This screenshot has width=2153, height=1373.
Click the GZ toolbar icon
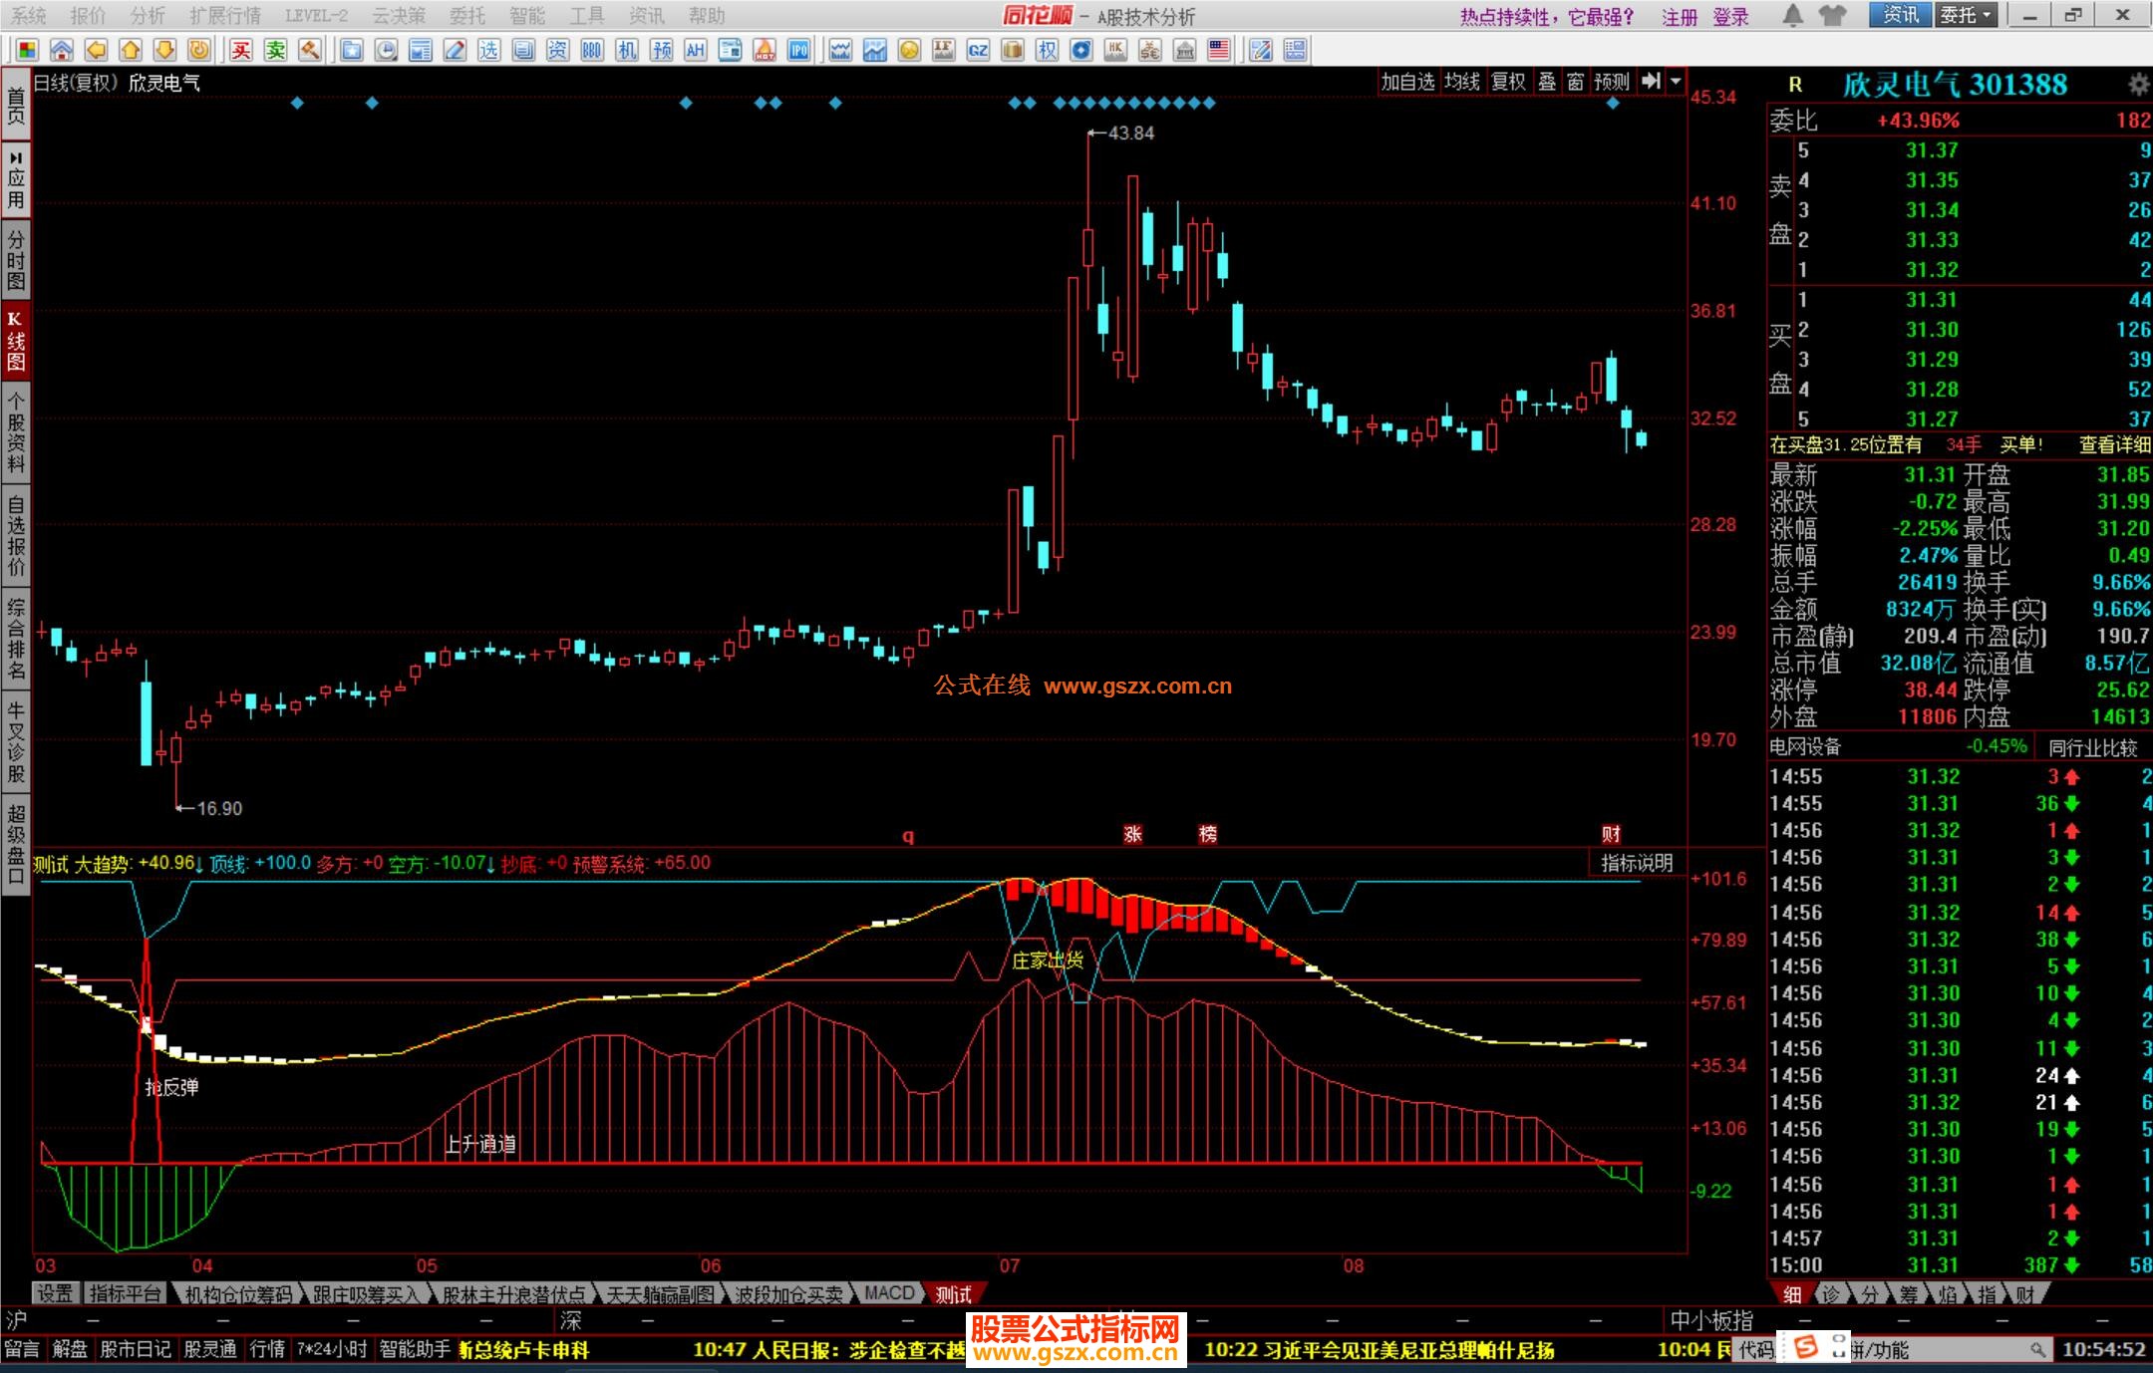[x=978, y=50]
